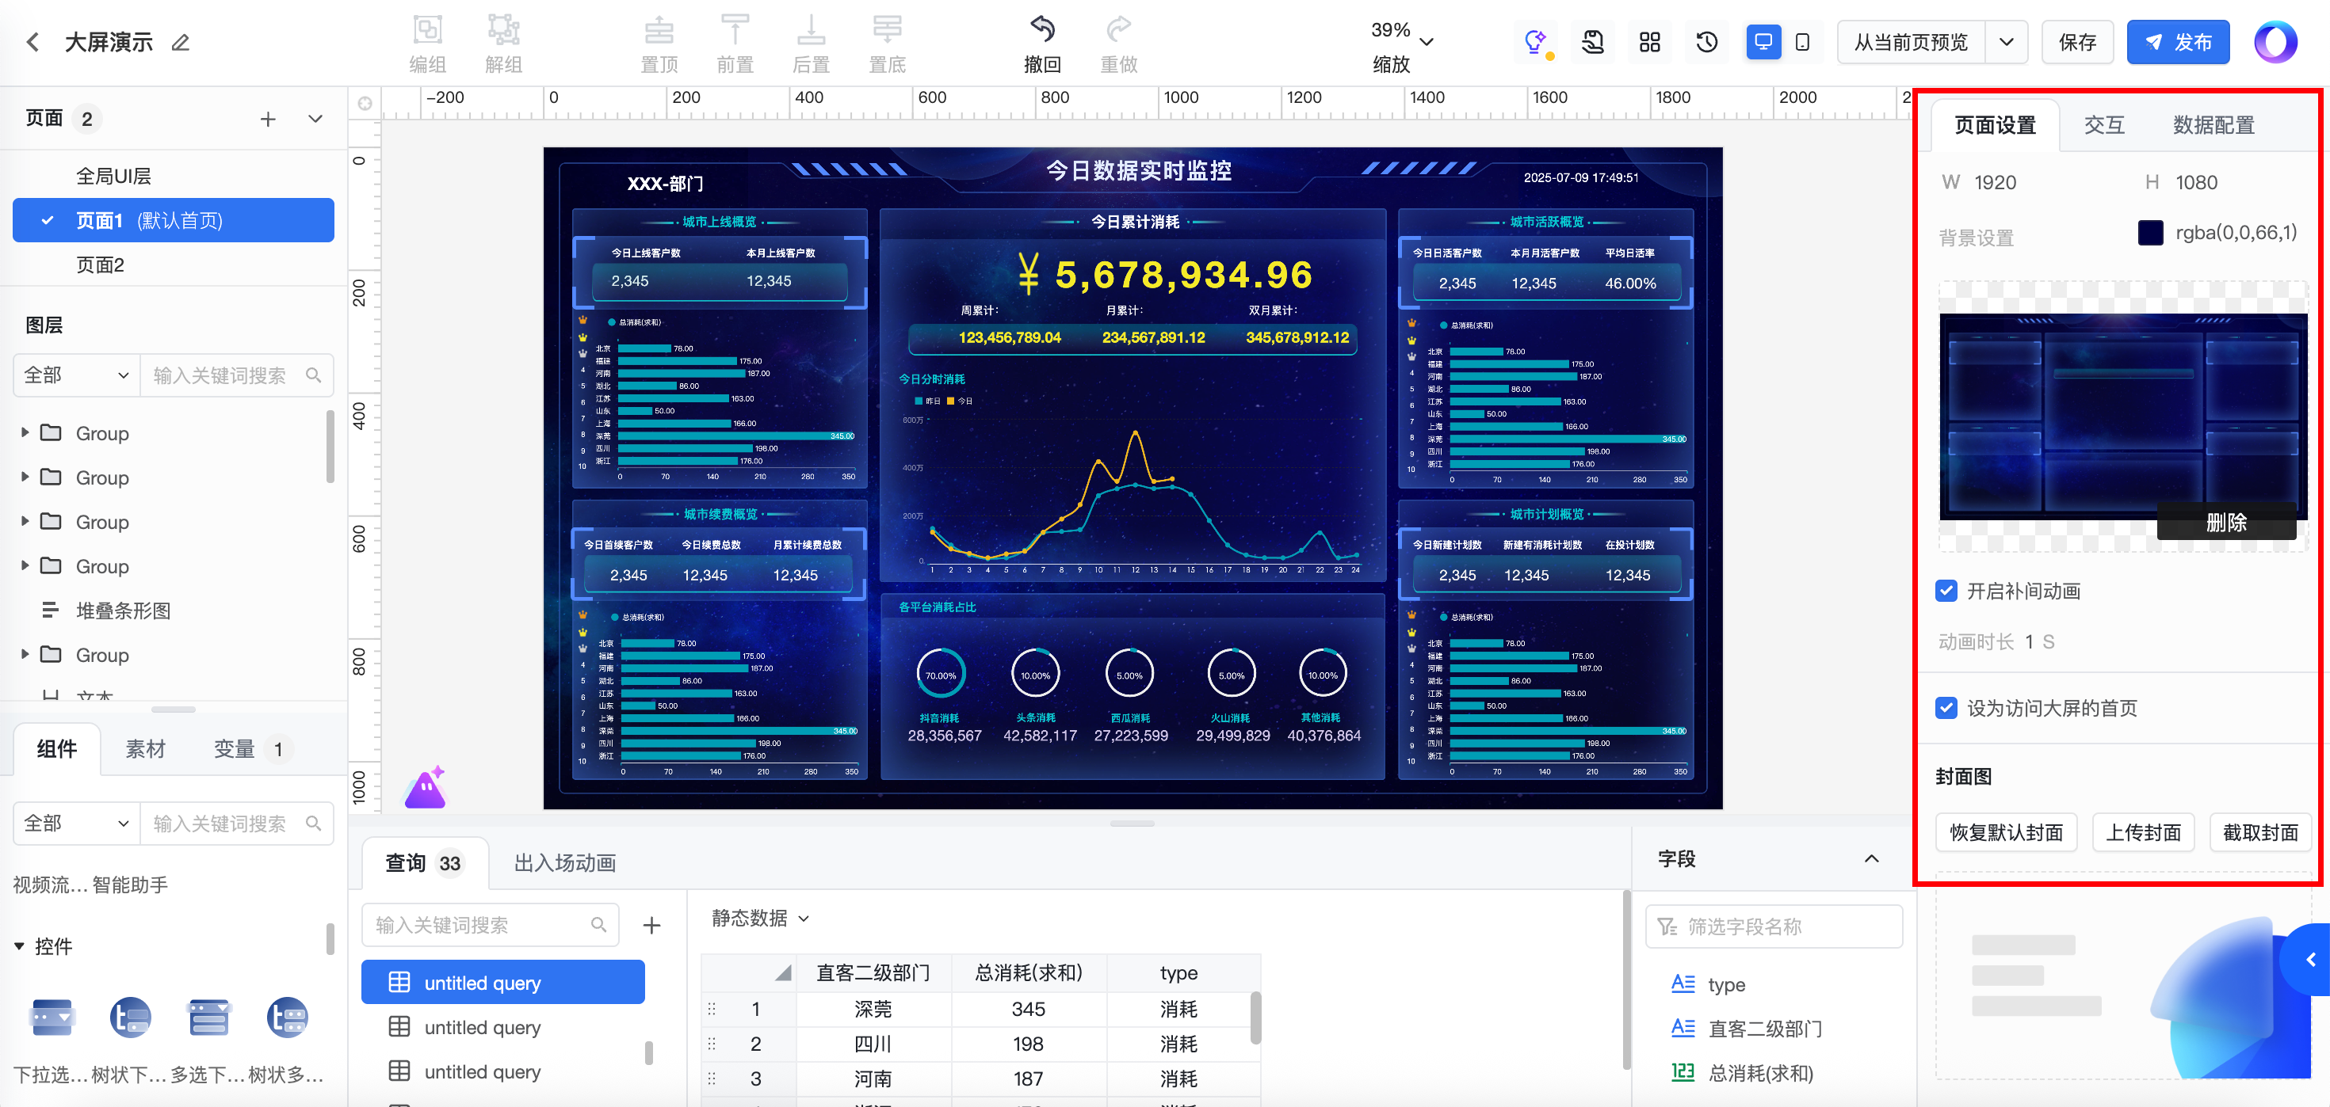Click the undo (撤回) icon
2330x1107 pixels.
1041,31
